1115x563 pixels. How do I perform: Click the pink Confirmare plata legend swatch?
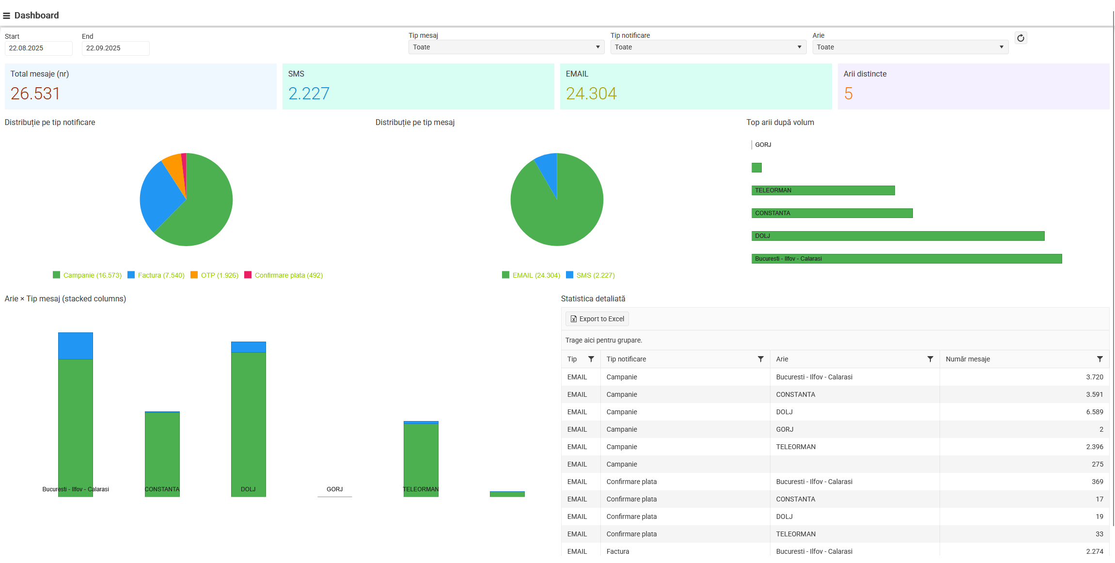[x=248, y=275]
